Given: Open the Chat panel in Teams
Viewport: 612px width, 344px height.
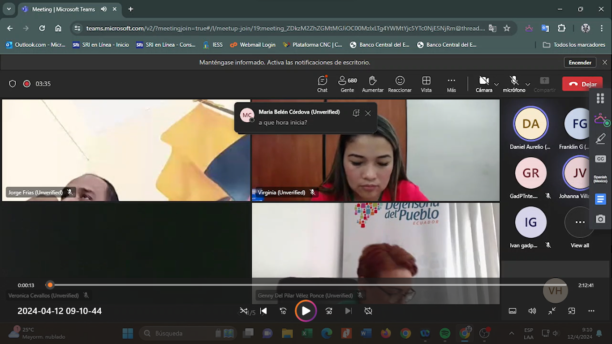Looking at the screenshot, I should coord(322,84).
